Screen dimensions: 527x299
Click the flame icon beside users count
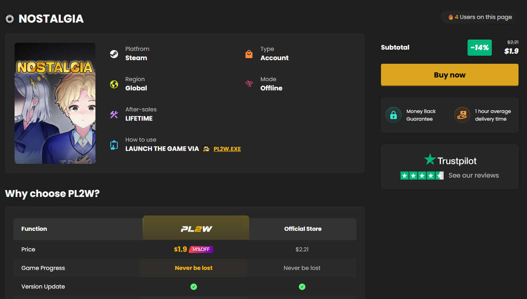[451, 17]
